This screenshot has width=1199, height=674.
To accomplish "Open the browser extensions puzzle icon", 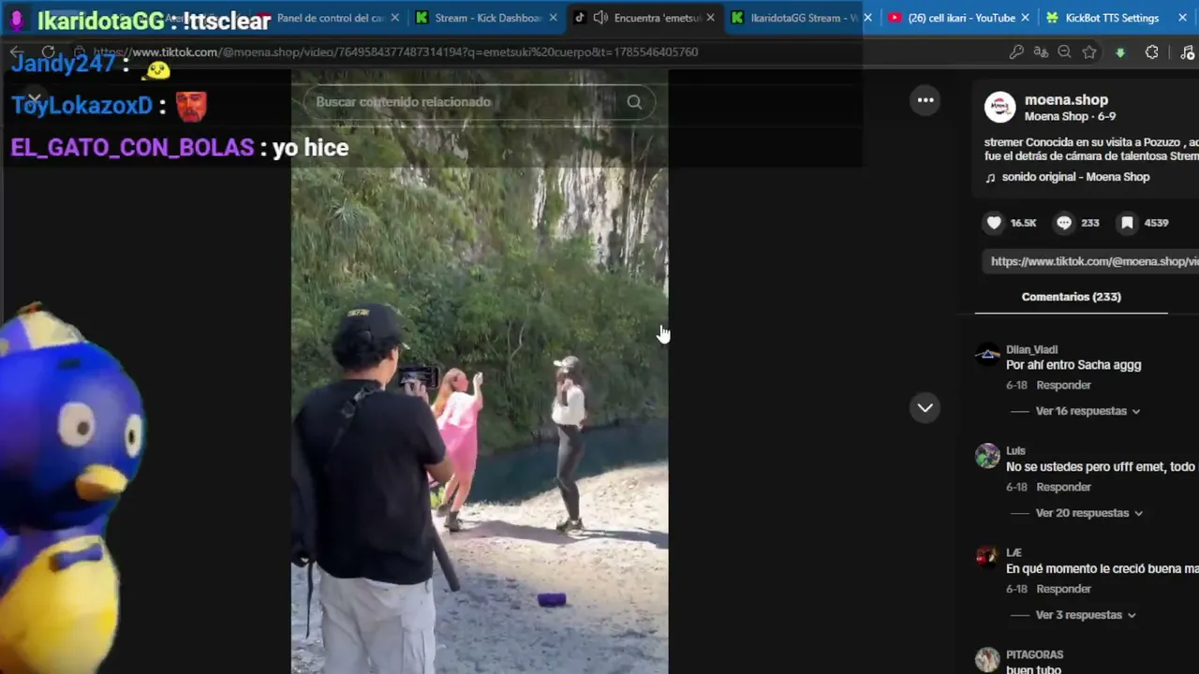I will [1152, 52].
